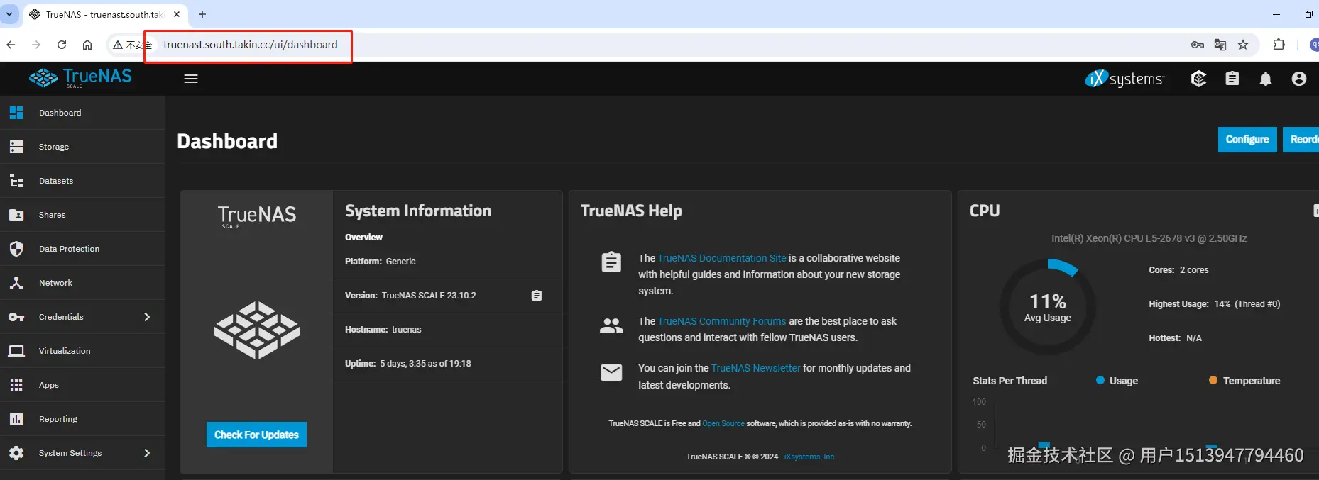Open Dashboard in the sidebar menu
Image resolution: width=1319 pixels, height=480 pixels.
82,113
